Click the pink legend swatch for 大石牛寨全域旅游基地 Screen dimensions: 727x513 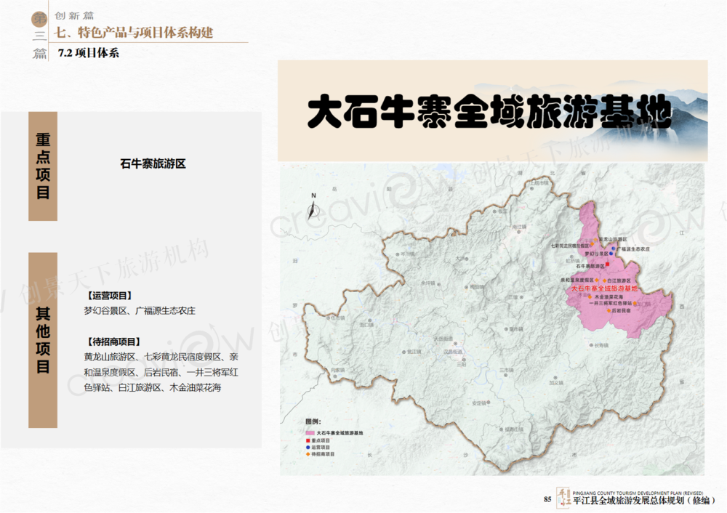click(309, 433)
